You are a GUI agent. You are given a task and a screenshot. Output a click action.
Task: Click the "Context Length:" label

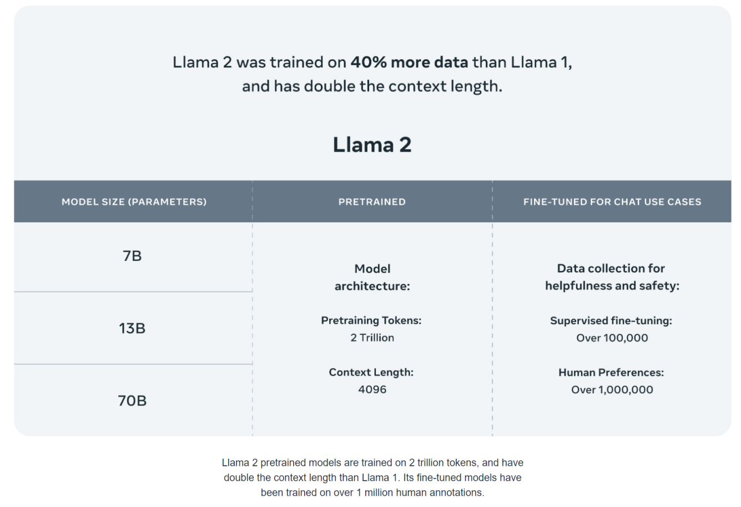(x=371, y=372)
